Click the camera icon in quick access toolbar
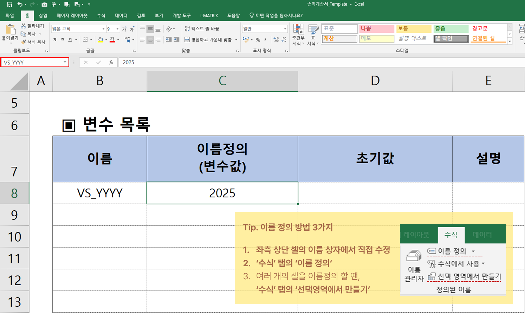This screenshot has width=525, height=313. [x=44, y=5]
